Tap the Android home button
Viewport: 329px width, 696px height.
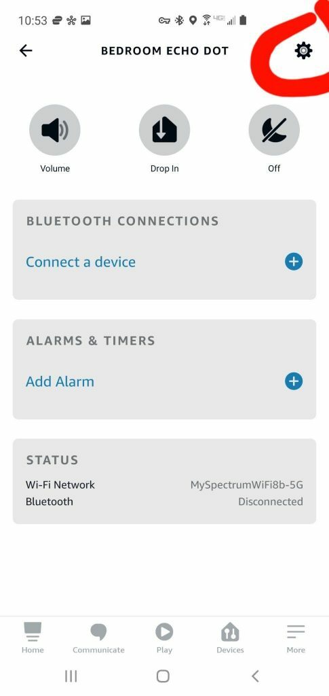(163, 676)
